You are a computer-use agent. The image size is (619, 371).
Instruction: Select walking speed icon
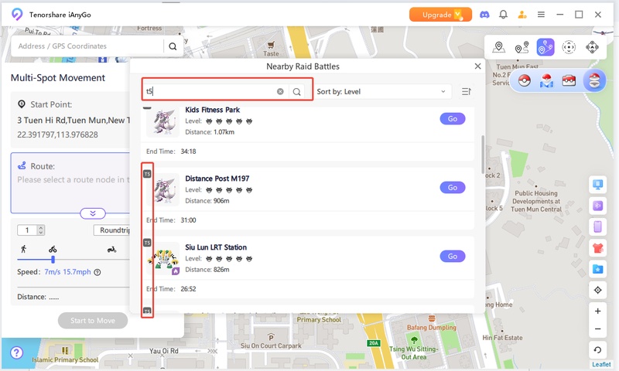pyautogui.click(x=24, y=249)
